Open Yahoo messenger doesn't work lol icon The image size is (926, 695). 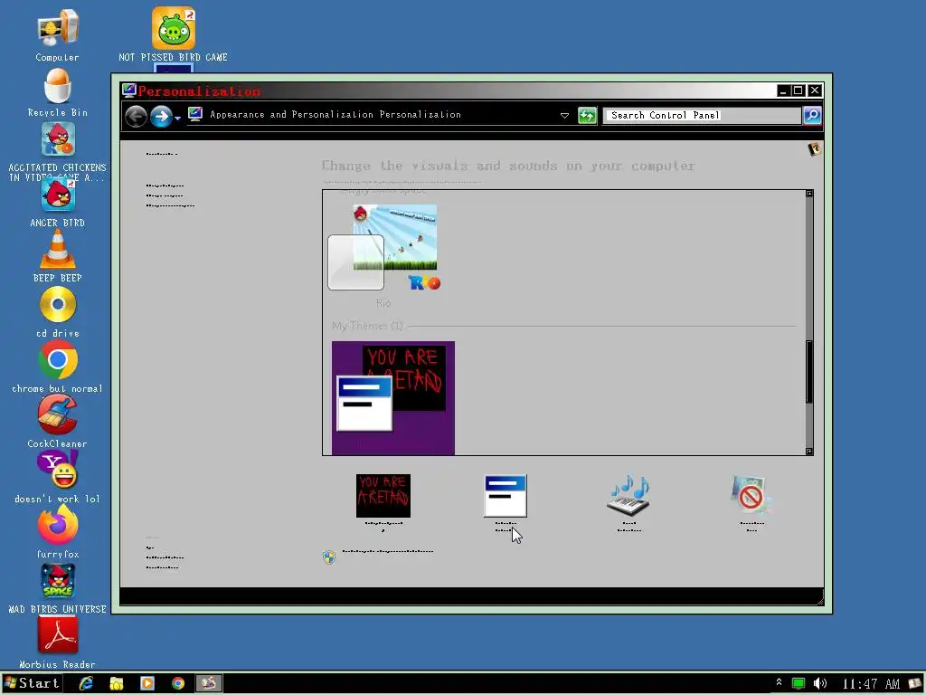(57, 470)
